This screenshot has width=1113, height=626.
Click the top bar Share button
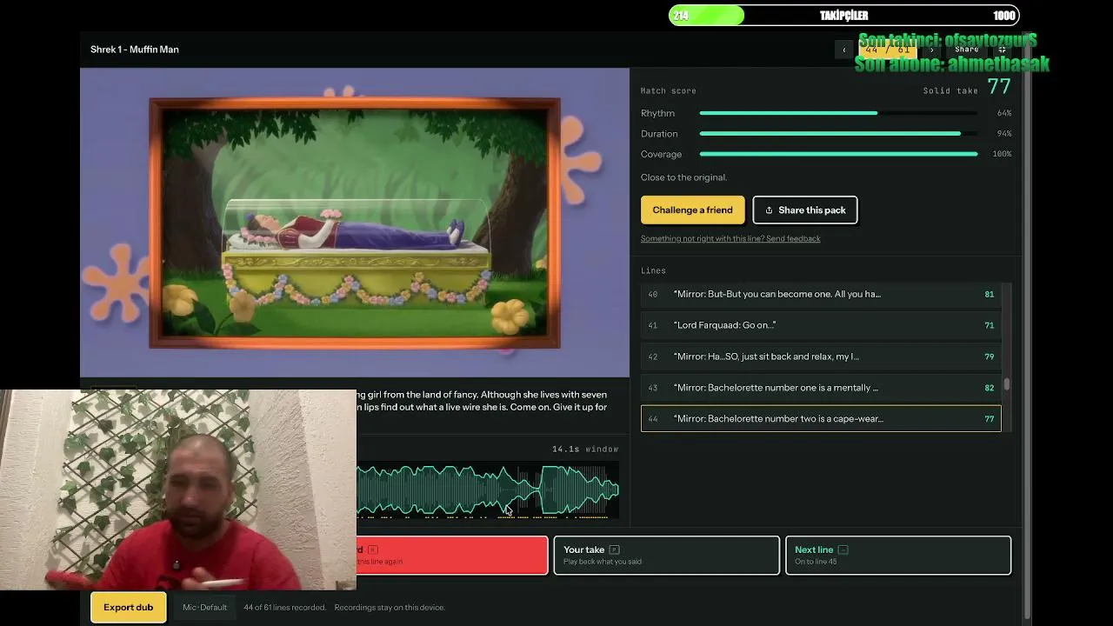click(x=966, y=50)
